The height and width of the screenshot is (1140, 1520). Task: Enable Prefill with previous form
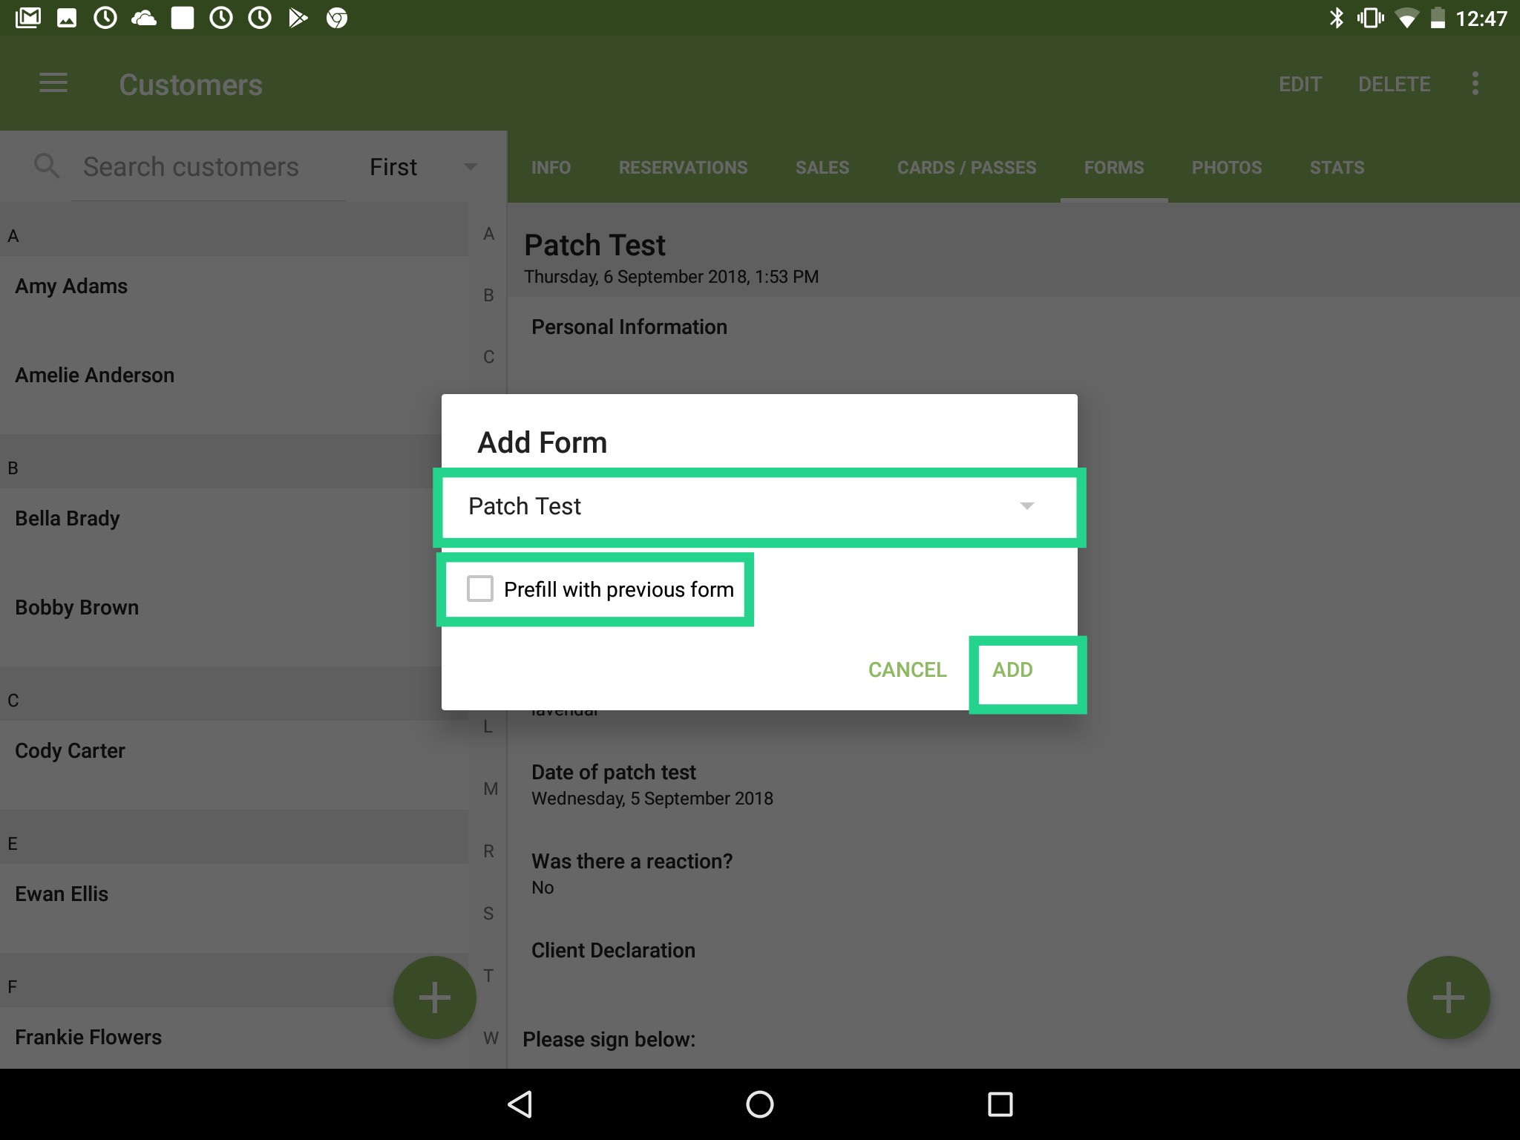click(479, 589)
